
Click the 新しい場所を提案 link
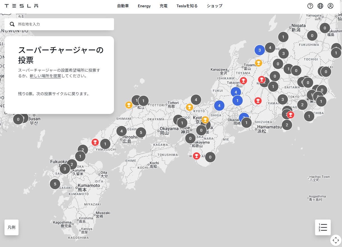(x=45, y=76)
